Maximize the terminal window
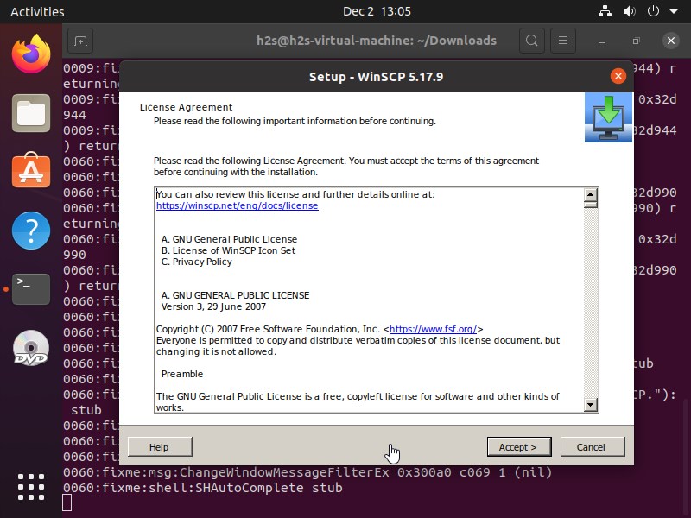The width and height of the screenshot is (691, 518). (x=636, y=41)
